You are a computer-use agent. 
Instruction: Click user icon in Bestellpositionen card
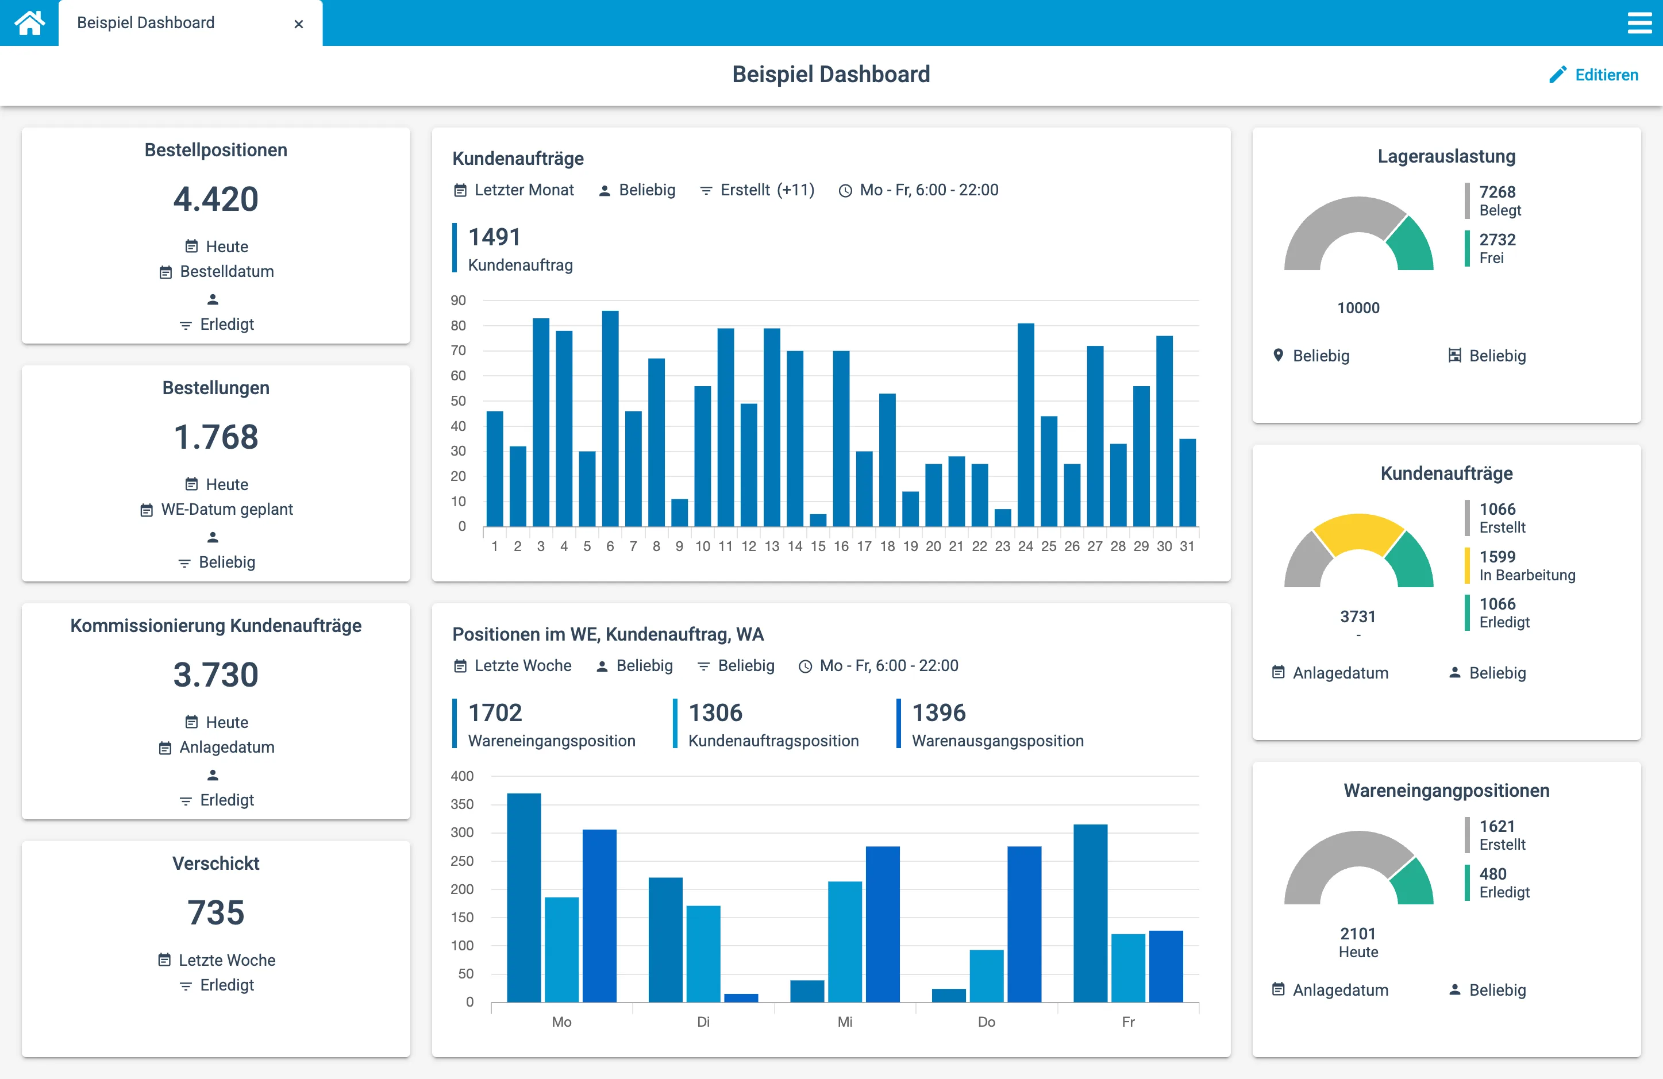tap(213, 299)
